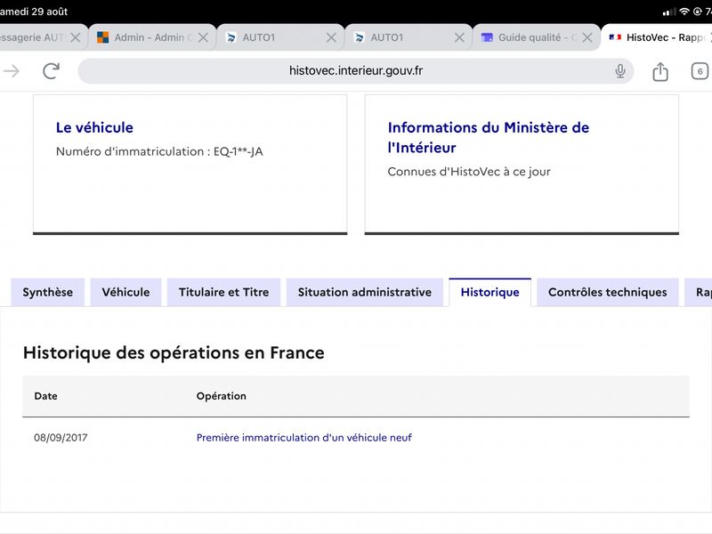Open the Titulaire et Titre tab
Image resolution: width=712 pixels, height=534 pixels.
224,292
